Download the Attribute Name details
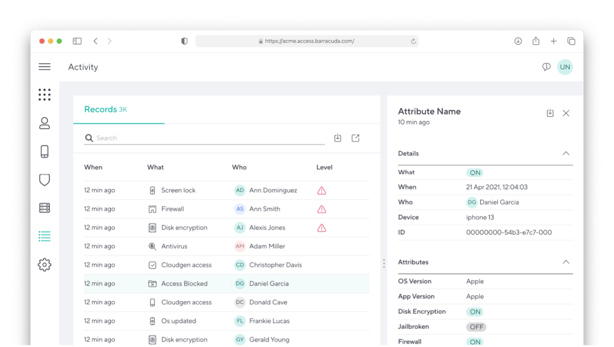Screen dimensions: 614x347 tap(550, 113)
